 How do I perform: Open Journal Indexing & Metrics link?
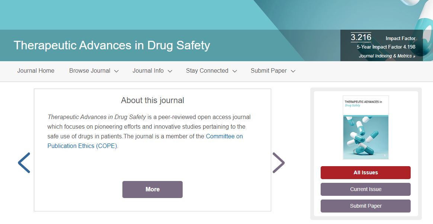click(x=387, y=56)
